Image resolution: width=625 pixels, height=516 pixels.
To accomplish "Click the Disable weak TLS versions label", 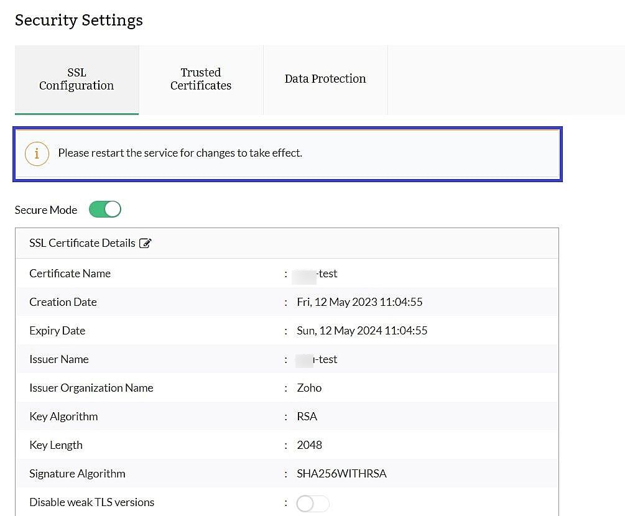I will (x=91, y=502).
